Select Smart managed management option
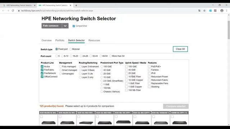 click(60, 70)
